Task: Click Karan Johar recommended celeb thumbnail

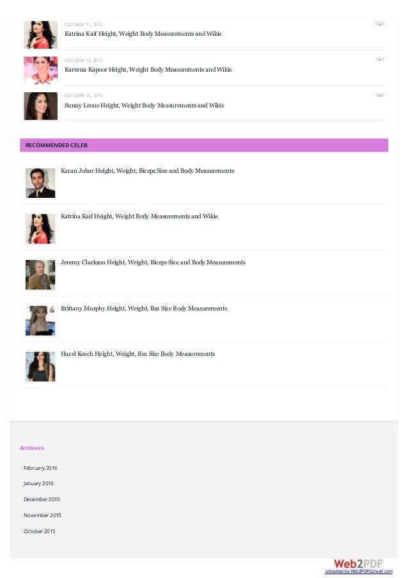Action: (x=40, y=183)
